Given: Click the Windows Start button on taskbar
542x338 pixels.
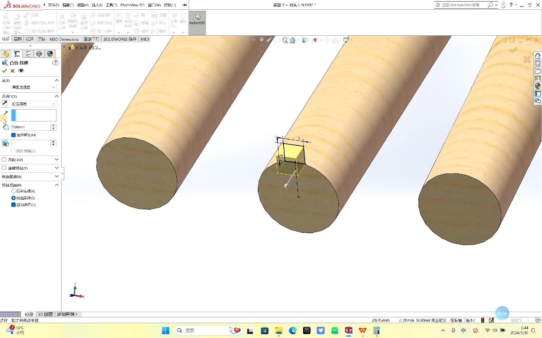Looking at the screenshot, I should pos(166,330).
